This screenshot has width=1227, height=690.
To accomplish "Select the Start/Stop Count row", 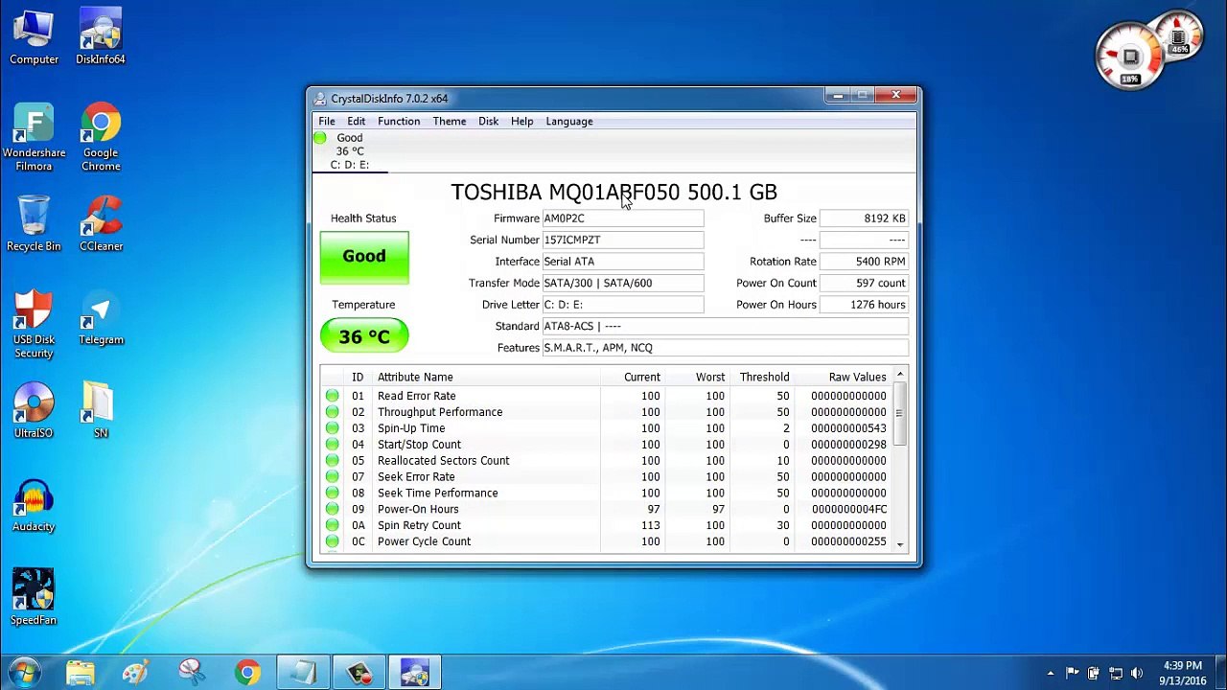I will tap(606, 445).
